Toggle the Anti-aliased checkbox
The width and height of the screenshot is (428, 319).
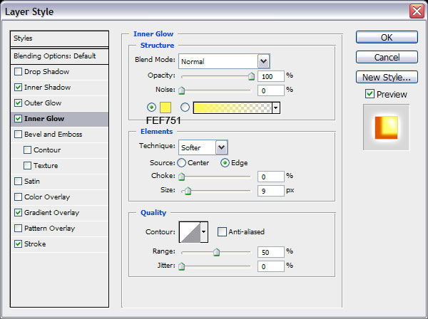[223, 231]
